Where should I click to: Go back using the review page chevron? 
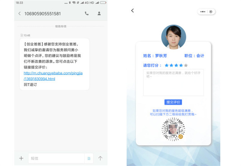133,11
